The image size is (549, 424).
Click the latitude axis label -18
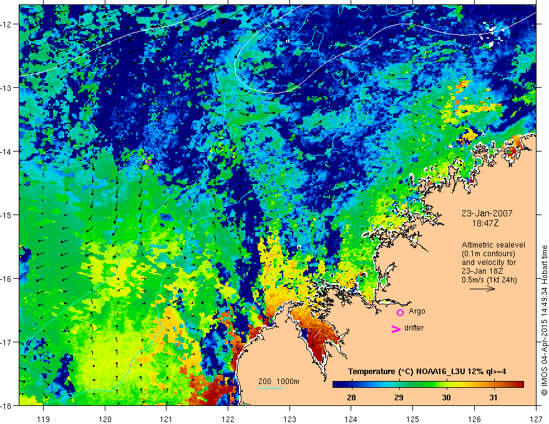click(6, 405)
